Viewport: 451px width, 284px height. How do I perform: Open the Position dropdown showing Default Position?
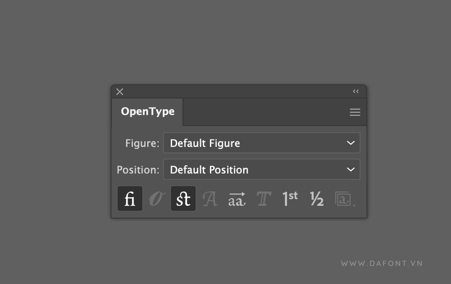[x=262, y=169]
